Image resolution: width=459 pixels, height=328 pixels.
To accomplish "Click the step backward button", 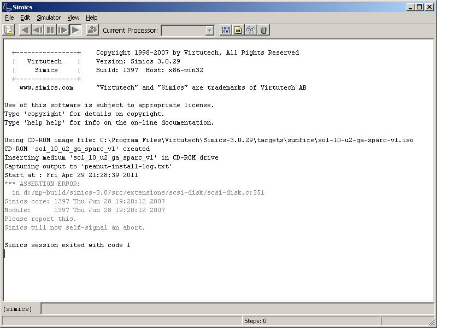I will click(38, 30).
